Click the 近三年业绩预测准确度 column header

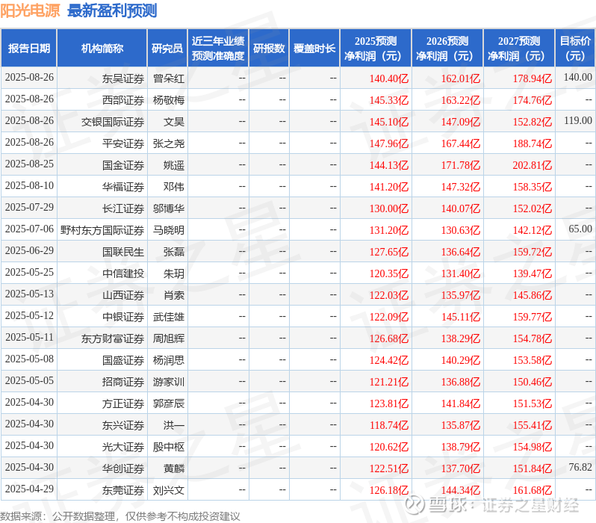(x=218, y=49)
